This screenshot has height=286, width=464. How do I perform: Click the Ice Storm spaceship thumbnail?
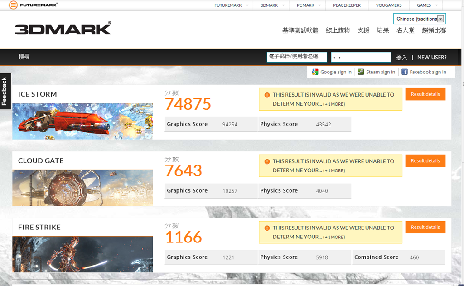pyautogui.click(x=82, y=121)
